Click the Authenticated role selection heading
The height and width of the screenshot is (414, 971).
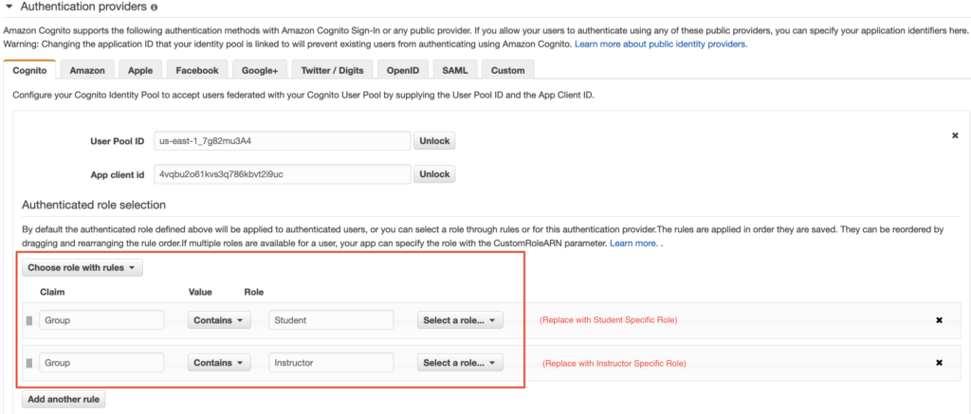(94, 205)
